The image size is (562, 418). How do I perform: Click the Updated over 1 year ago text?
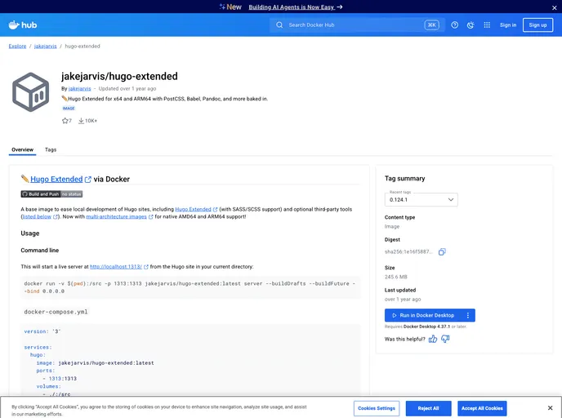[127, 88]
